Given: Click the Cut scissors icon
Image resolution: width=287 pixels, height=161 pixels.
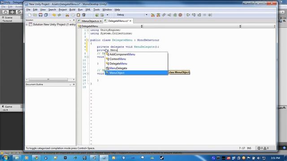Looking at the screenshot, I should [x=67, y=15].
